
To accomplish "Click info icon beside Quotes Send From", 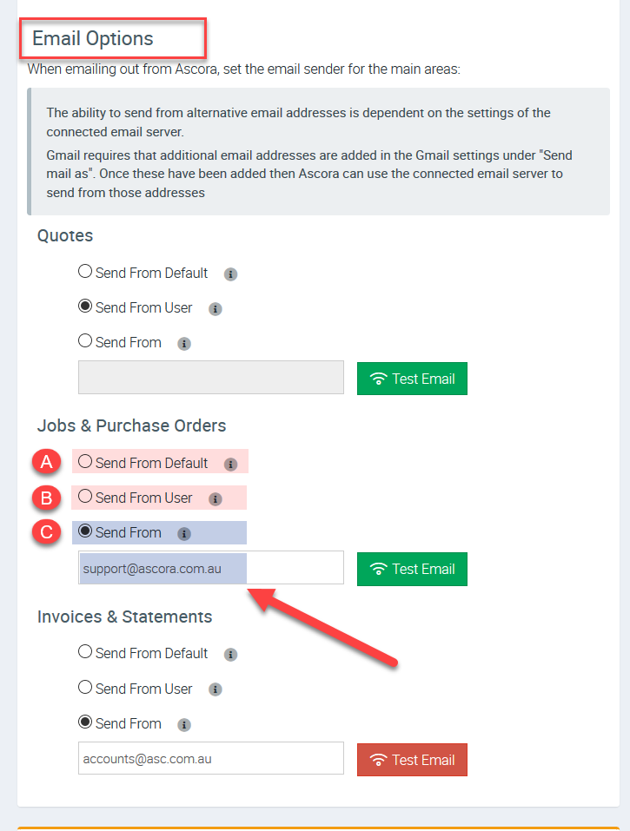I will tap(184, 344).
